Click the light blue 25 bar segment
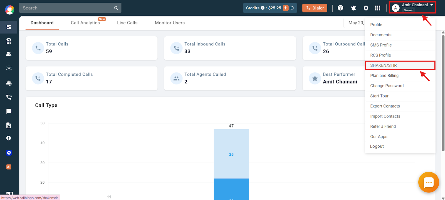 pos(231,154)
